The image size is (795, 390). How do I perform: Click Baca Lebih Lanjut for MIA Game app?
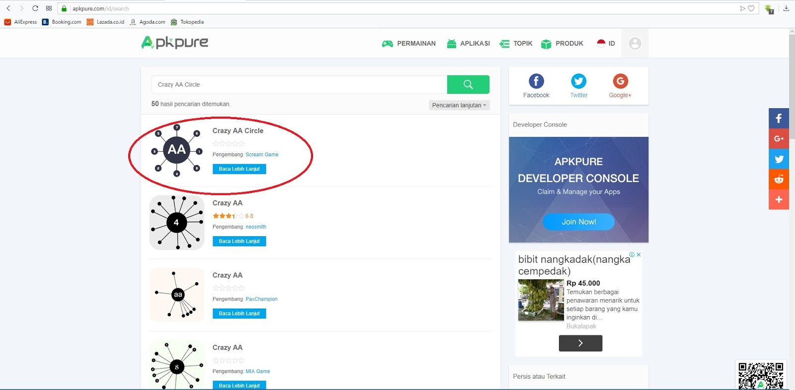(x=239, y=385)
